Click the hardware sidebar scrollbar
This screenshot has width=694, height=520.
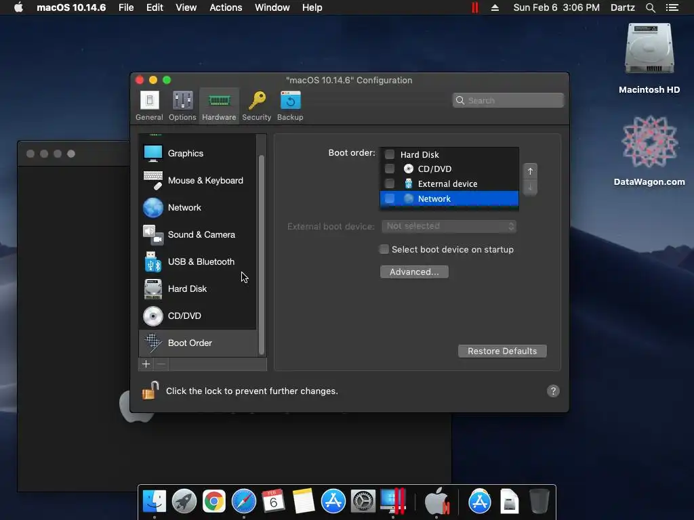coord(262,255)
